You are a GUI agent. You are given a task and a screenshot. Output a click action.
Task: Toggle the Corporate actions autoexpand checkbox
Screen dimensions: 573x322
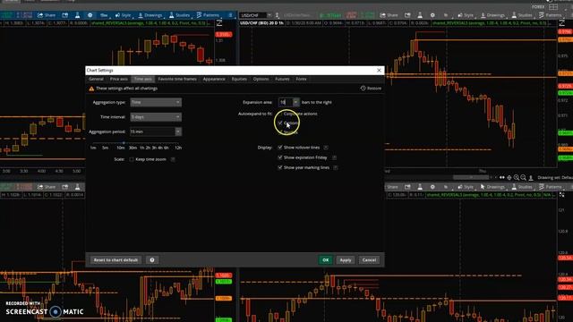(280, 114)
